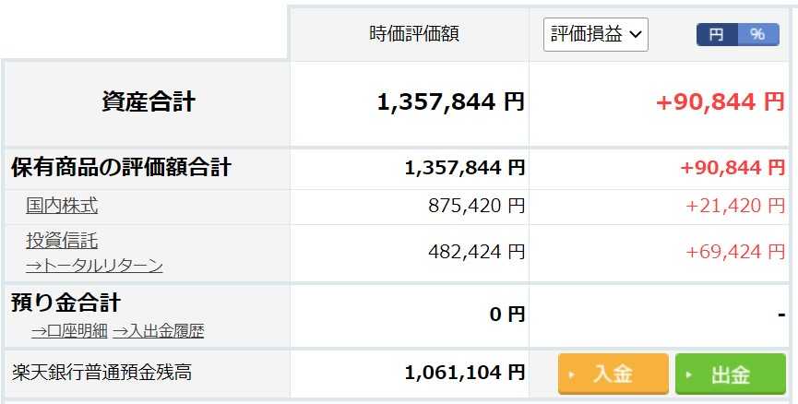Viewport: 798px width, 404px height.
Task: Click the orange 入金 button
Action: tap(613, 374)
